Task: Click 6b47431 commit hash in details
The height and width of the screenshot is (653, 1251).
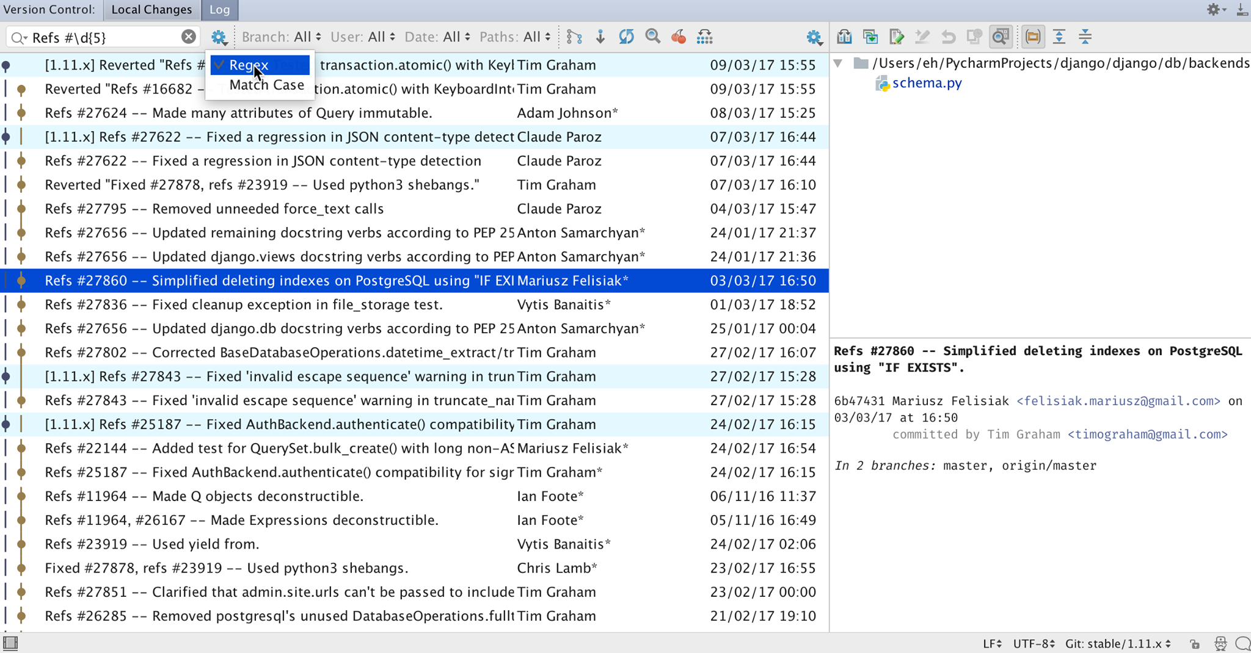Action: (859, 401)
